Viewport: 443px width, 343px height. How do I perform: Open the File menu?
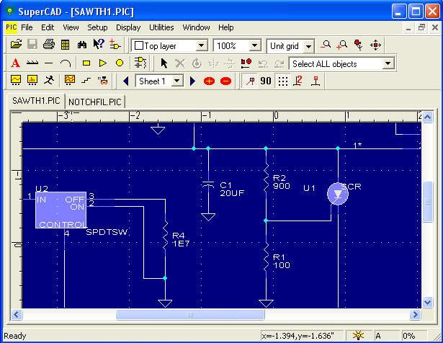tap(27, 27)
